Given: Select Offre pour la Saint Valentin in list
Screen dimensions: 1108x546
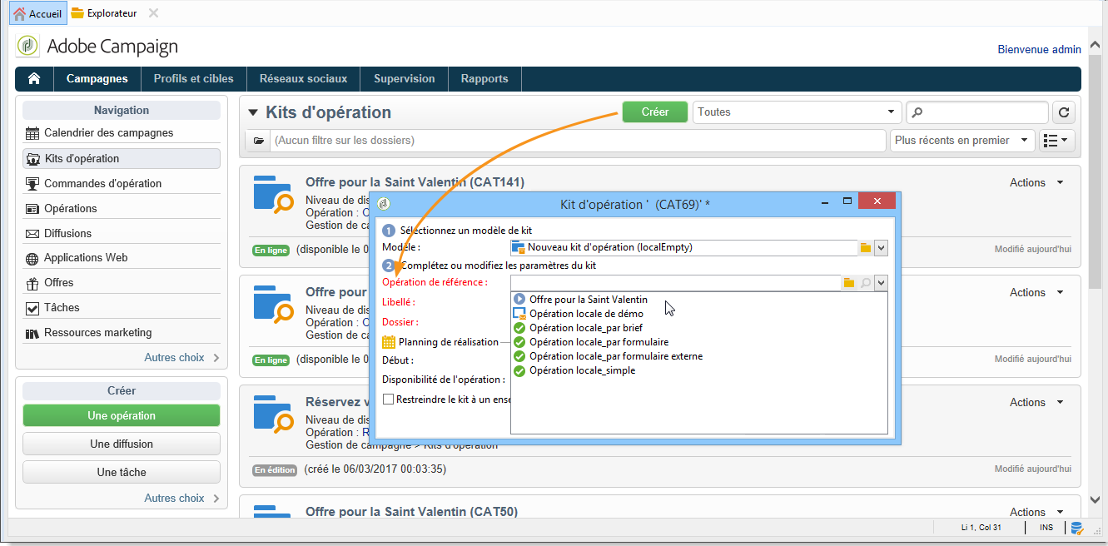Looking at the screenshot, I should [589, 300].
